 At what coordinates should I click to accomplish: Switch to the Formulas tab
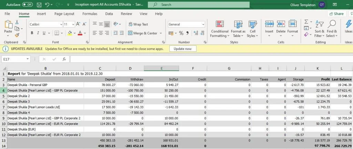(90, 14)
